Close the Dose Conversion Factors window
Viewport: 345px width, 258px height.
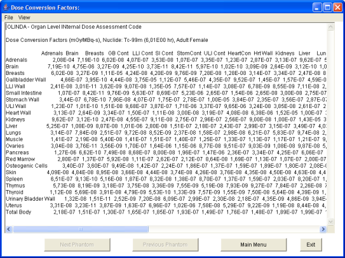point(337,8)
